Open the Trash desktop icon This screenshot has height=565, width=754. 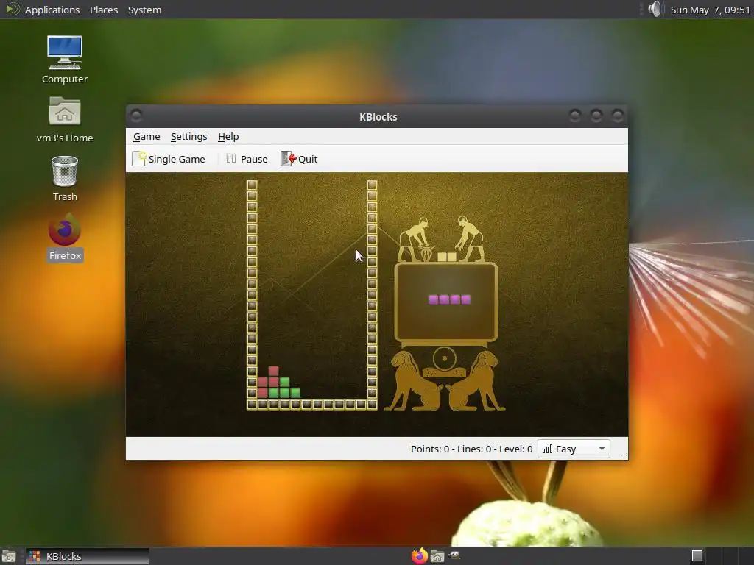pos(65,178)
